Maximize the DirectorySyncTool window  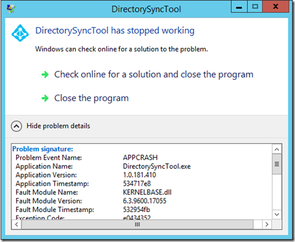[255, 7]
